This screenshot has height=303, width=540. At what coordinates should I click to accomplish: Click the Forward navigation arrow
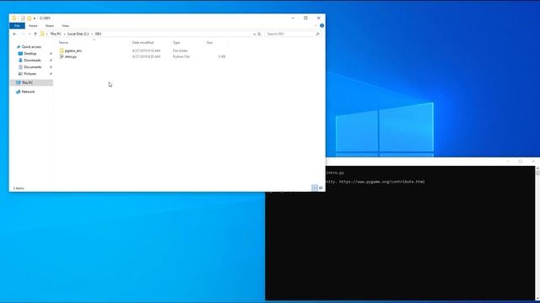pos(23,34)
